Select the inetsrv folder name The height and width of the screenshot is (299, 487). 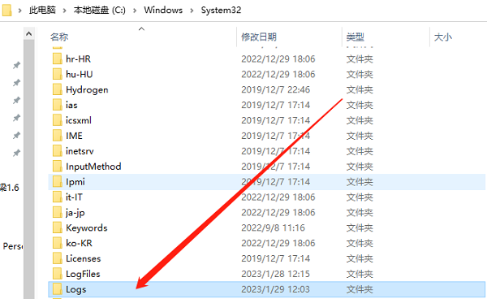[x=80, y=151]
